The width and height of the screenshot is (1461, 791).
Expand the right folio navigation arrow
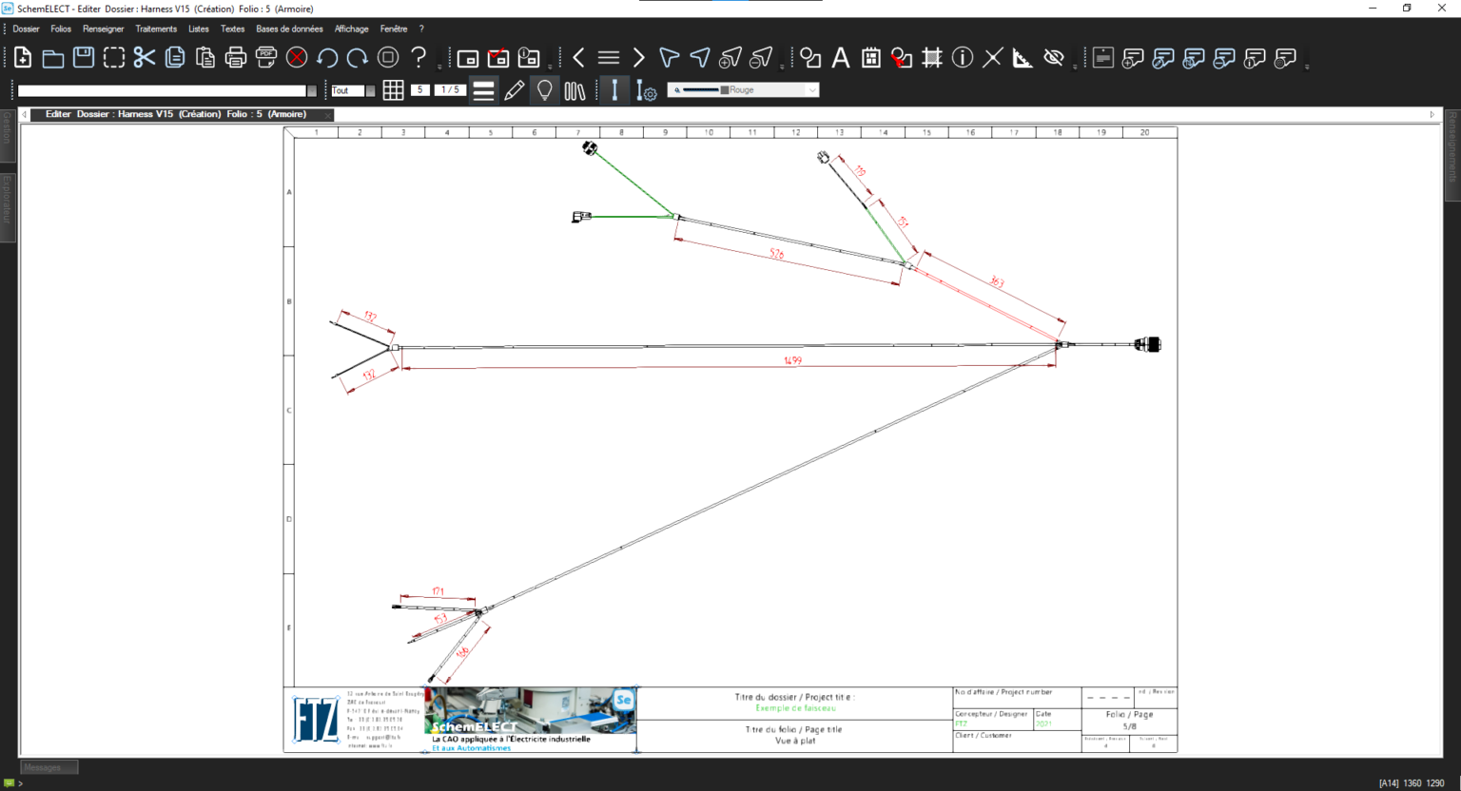pyautogui.click(x=1432, y=113)
